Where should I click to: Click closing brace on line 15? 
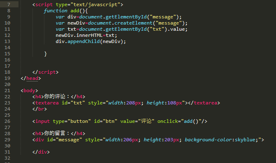pos(46,54)
